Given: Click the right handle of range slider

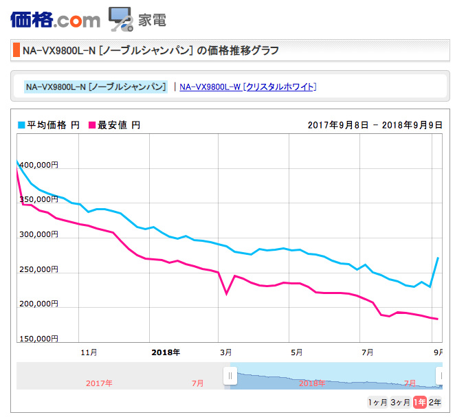Looking at the screenshot, I should (x=440, y=376).
